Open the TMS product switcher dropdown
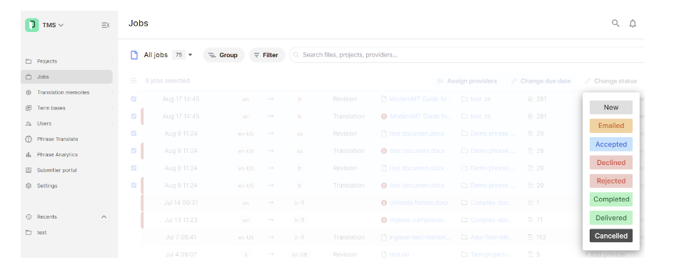This screenshot has height=275, width=679. 53,25
